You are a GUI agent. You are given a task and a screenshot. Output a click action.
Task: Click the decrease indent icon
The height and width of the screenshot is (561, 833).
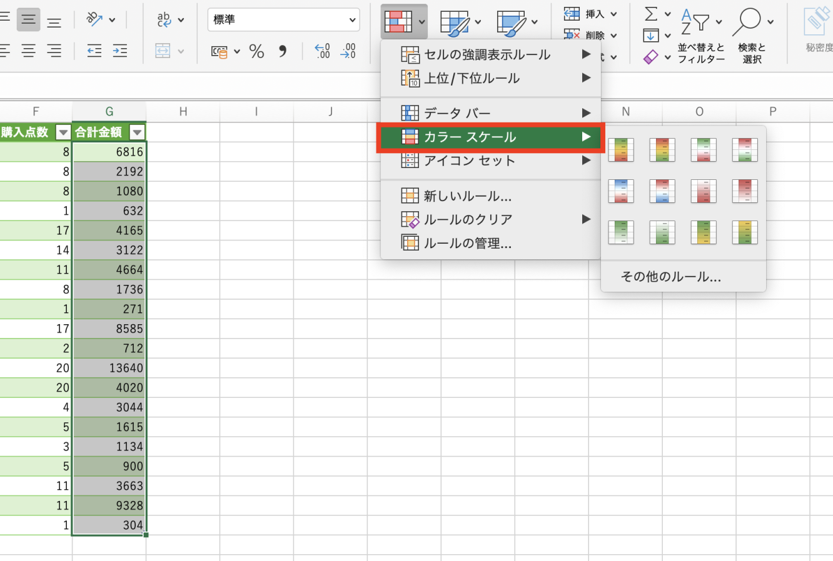coord(94,51)
